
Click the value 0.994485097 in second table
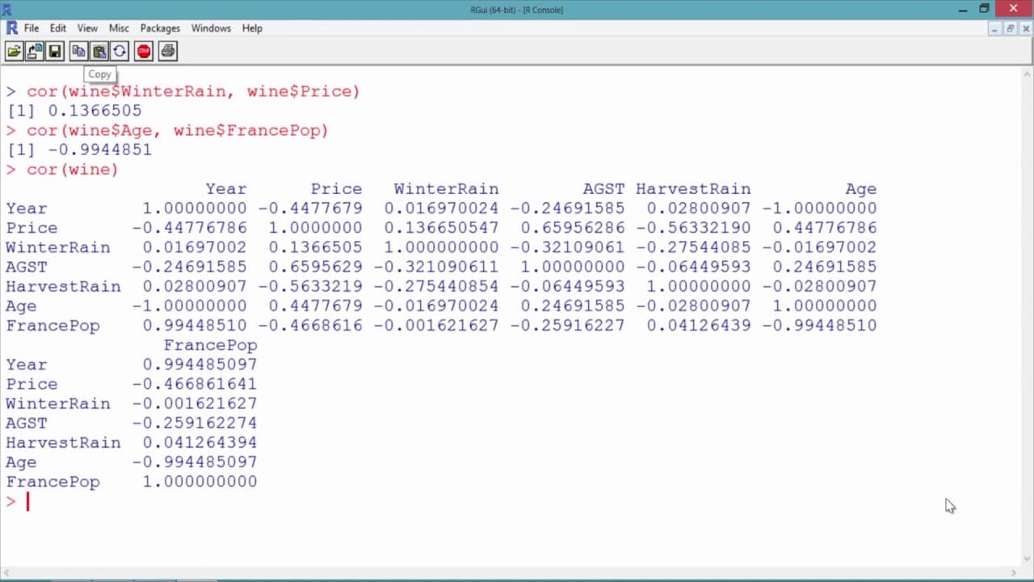200,365
